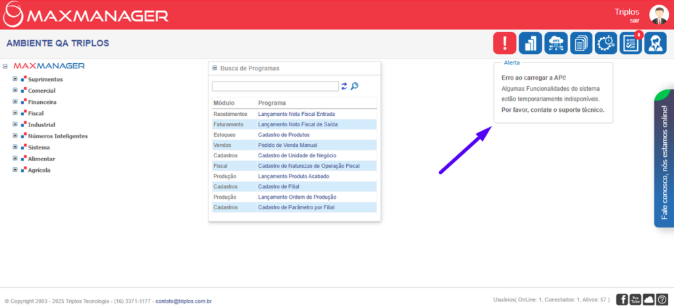Open Lançamento Nota Fiscal de Saída program
Screen dimensions: 674x308
(x=298, y=124)
